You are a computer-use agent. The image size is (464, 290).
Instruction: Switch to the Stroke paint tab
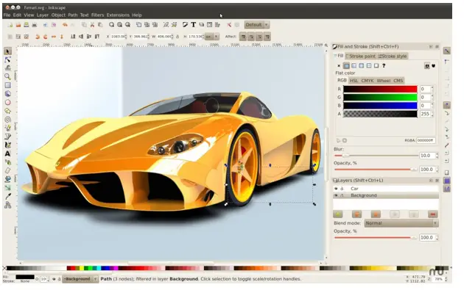[360, 56]
